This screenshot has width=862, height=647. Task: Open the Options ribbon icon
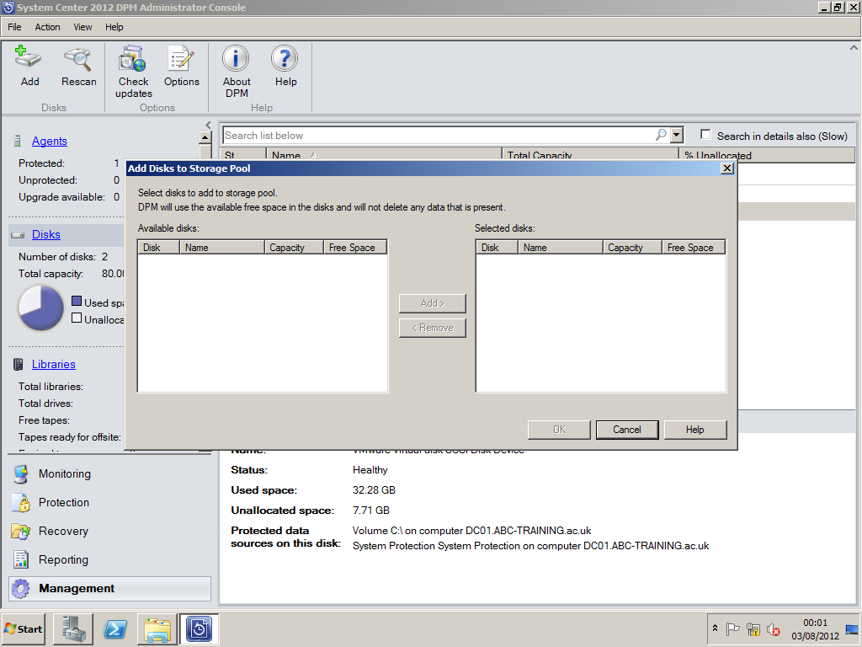tap(182, 58)
